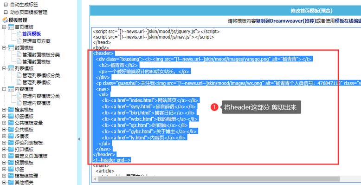Viewport: 361px width, 185px height.
Task: Click the 封面模板 folder icon
Action: pos(11,48)
